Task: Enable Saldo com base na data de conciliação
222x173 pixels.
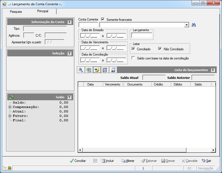Action: point(133,58)
